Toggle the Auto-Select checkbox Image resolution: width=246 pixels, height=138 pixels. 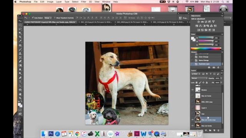tap(33, 18)
